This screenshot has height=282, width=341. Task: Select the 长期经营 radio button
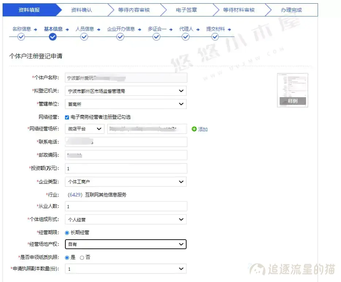click(x=67, y=232)
